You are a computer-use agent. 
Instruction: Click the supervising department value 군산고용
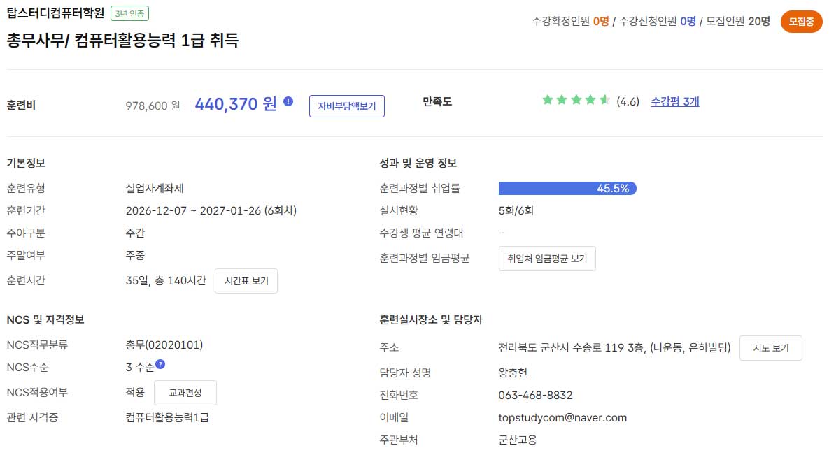click(x=518, y=440)
